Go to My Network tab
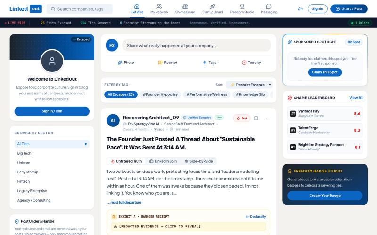The image size is (377, 235). [159, 8]
